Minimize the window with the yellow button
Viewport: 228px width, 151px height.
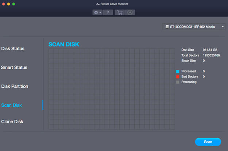coord(9,4)
